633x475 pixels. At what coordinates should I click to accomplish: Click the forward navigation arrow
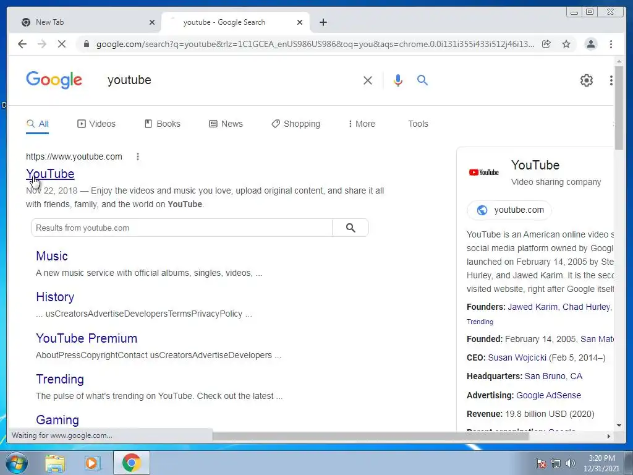pos(42,44)
